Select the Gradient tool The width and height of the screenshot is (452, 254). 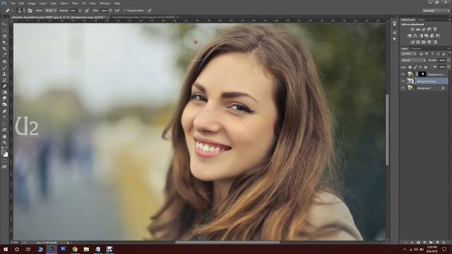[x=4, y=92]
